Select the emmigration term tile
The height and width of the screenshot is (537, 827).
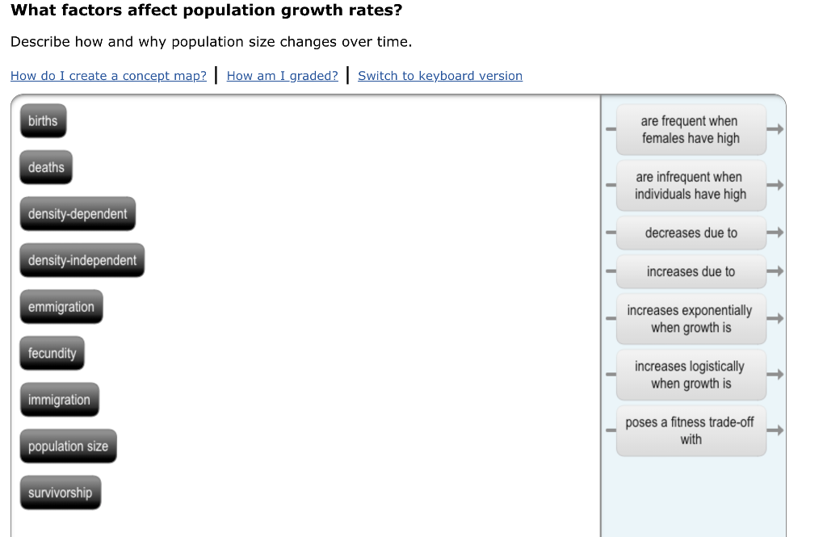pos(61,306)
